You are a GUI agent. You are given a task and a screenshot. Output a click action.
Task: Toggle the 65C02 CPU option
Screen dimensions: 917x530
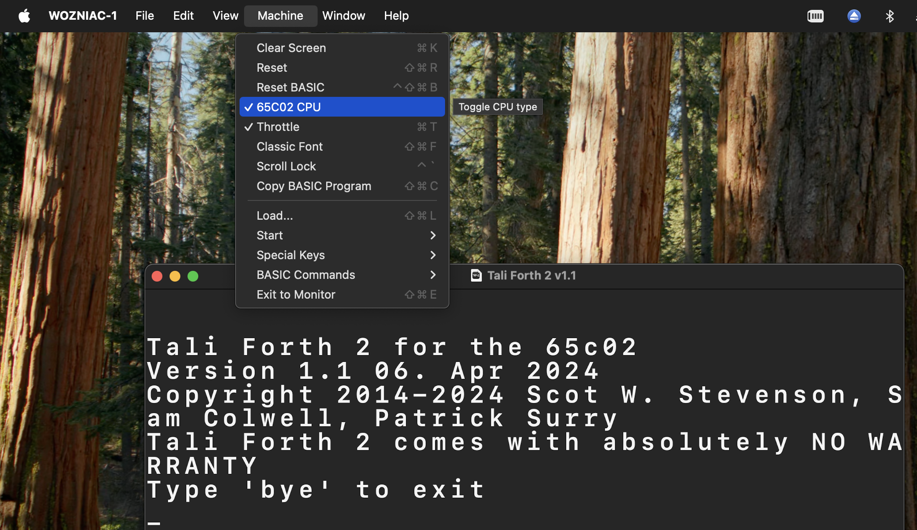[342, 107]
